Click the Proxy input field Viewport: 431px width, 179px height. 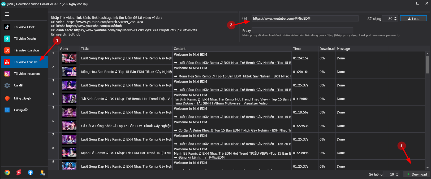point(302,30)
